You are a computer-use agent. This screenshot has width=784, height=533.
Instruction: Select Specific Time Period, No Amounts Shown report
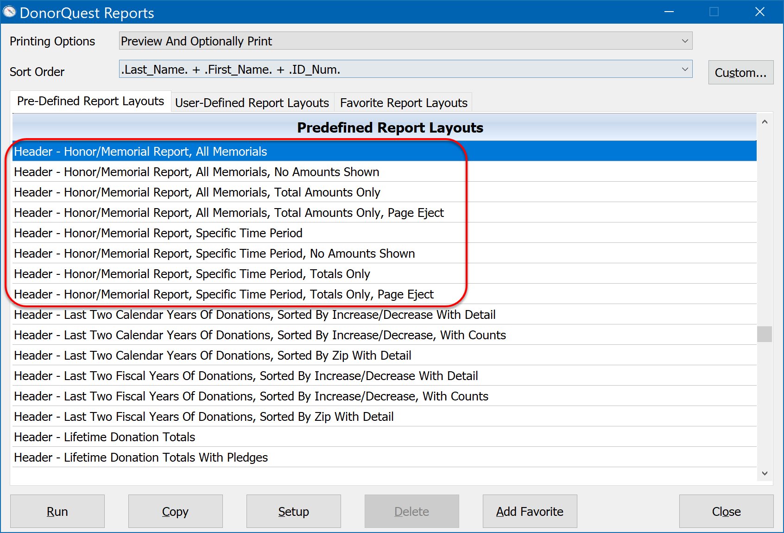[x=385, y=254]
